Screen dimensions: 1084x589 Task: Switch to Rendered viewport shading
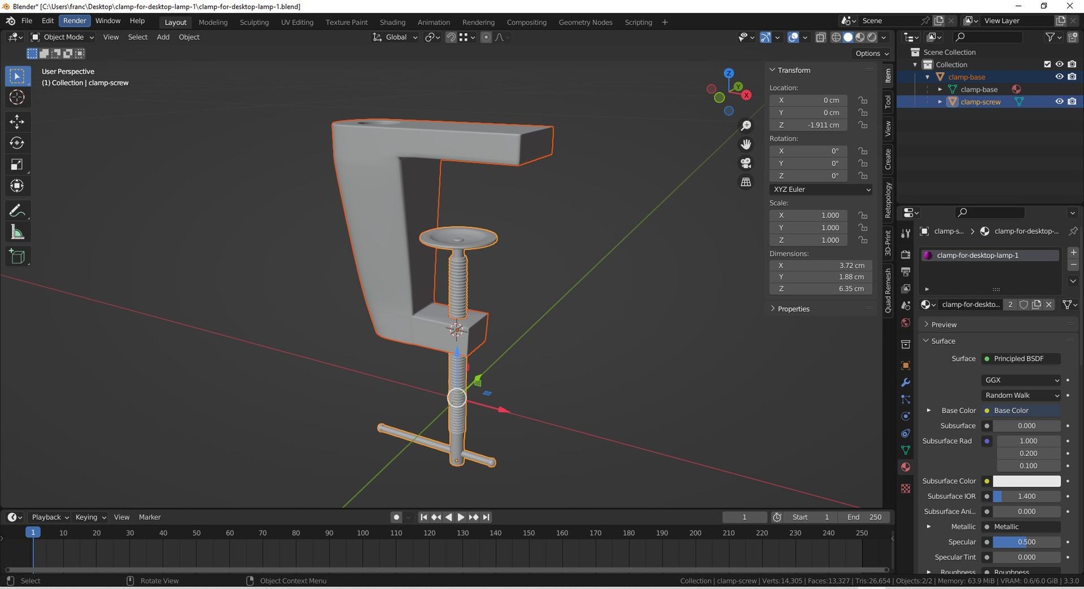coord(872,37)
